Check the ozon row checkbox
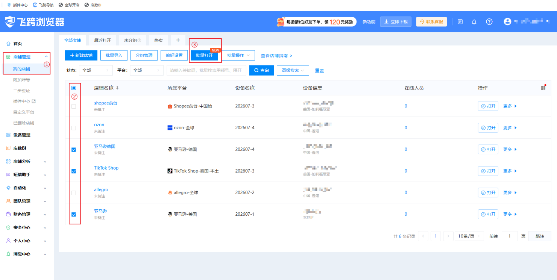Screen dimensions: 557x280 [x=74, y=128]
